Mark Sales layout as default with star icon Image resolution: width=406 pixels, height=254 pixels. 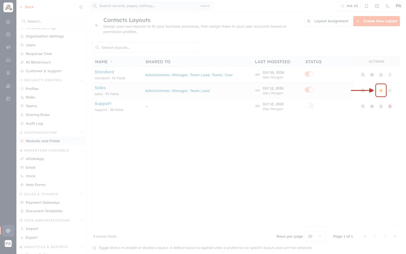click(381, 91)
